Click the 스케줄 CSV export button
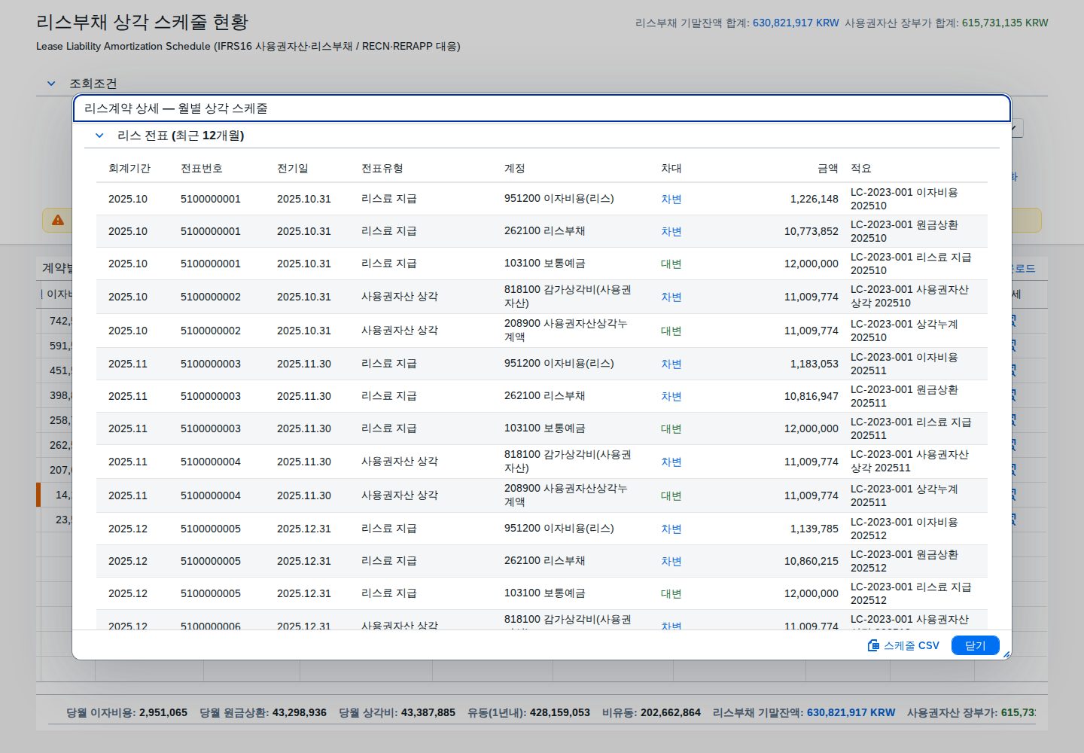 point(903,645)
